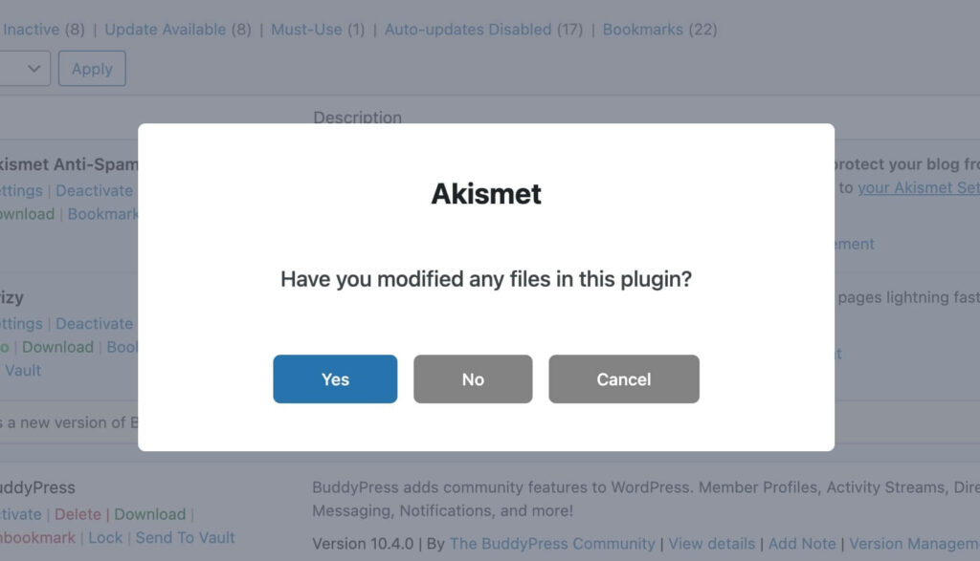Delete the BuddyPress plugin
The image size is (980, 561).
[x=78, y=514]
